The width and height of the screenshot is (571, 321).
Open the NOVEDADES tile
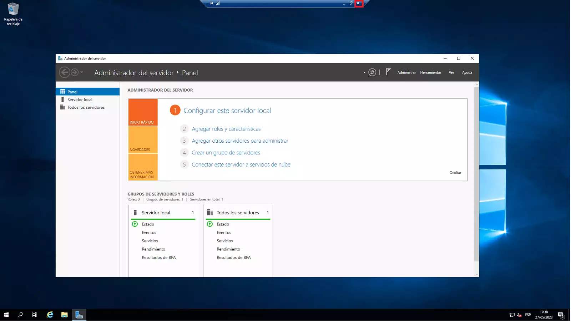(x=143, y=140)
